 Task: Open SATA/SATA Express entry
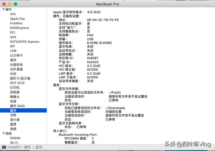25,42
